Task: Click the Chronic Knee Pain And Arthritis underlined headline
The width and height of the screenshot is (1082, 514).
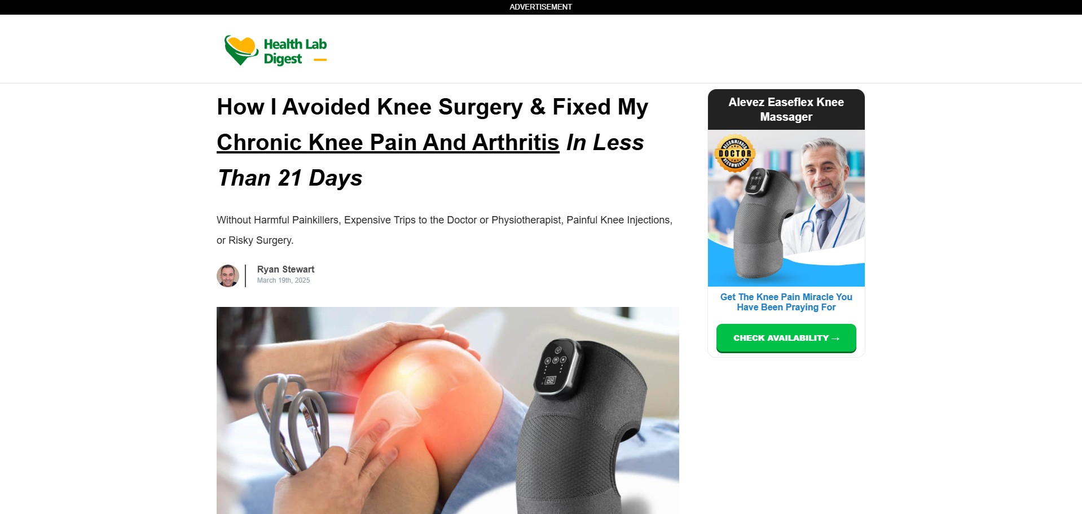Action: 388,142
